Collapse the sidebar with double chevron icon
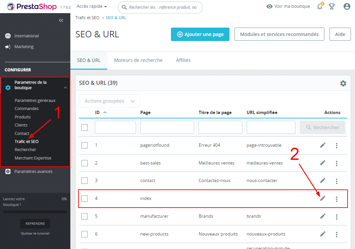The width and height of the screenshot is (355, 249). (61, 21)
